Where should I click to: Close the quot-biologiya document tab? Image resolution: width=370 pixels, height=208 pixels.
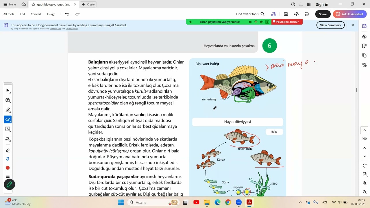pyautogui.click(x=75, y=4)
